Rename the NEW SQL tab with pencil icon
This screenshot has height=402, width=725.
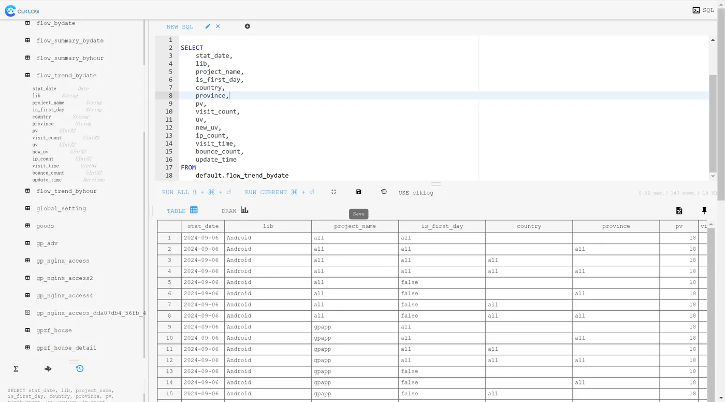[208, 26]
